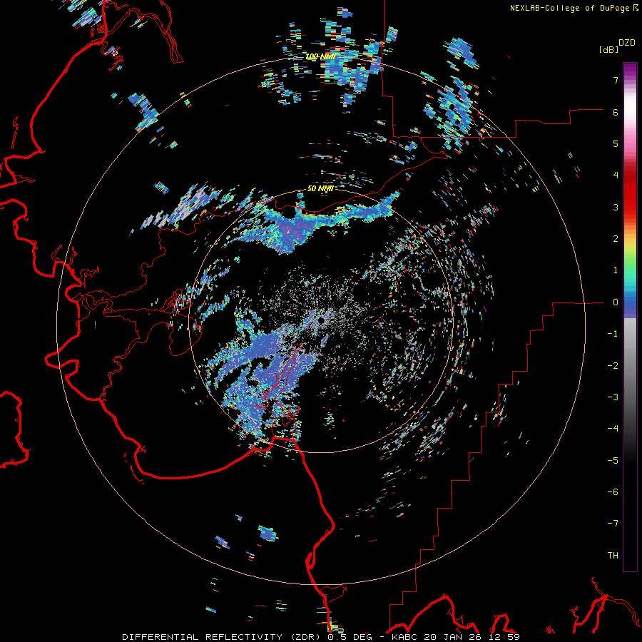
Task: Select the -1 value on the scale
Action: tap(613, 334)
